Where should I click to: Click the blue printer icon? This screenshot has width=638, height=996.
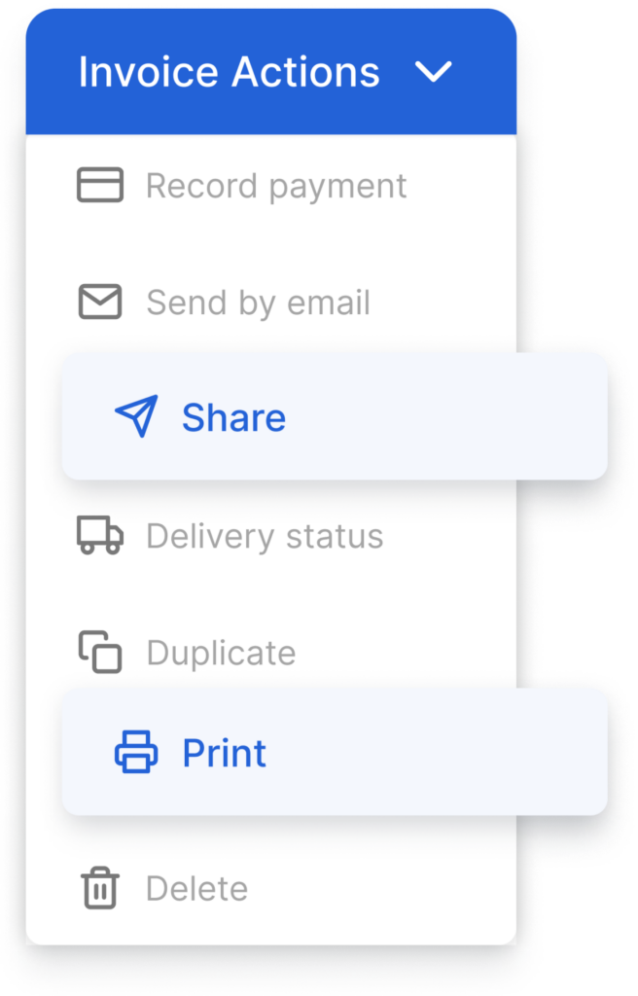tap(136, 752)
